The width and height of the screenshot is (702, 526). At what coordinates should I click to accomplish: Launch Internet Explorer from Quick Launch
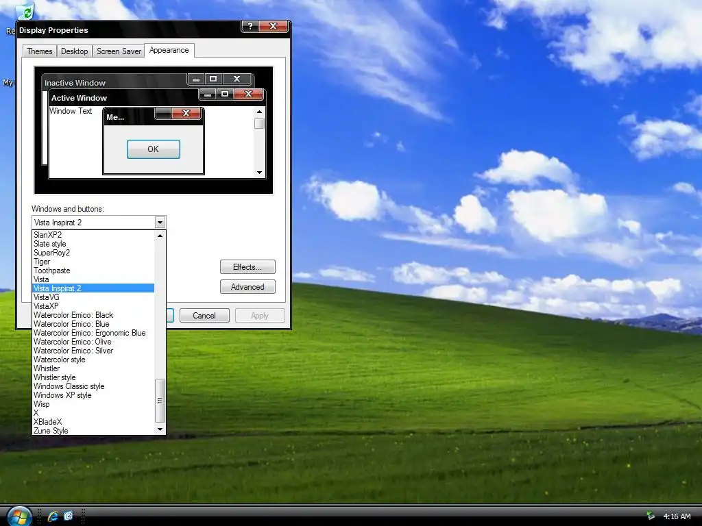pyautogui.click(x=53, y=516)
